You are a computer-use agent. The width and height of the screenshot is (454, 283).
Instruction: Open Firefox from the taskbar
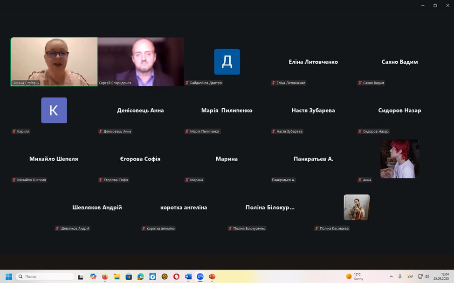(105, 276)
